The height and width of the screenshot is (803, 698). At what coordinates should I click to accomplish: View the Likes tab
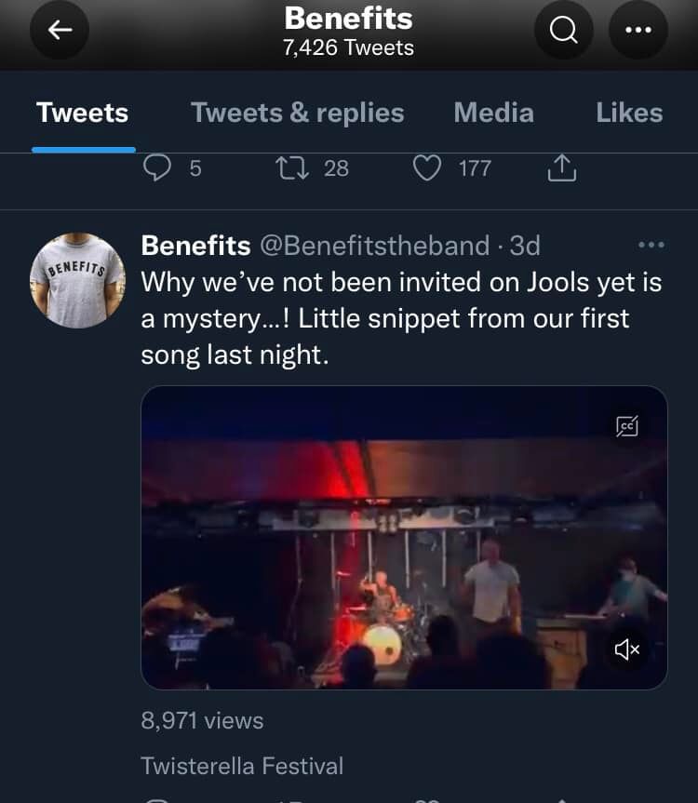629,113
